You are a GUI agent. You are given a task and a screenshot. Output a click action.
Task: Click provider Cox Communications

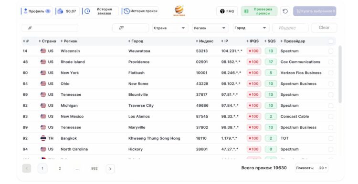[x=300, y=62]
